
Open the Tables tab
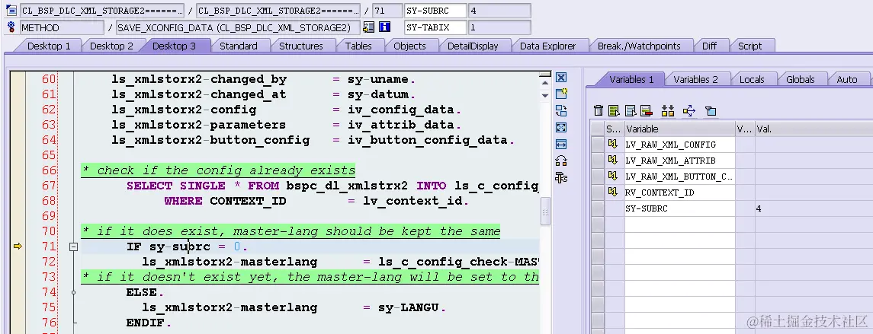point(358,46)
